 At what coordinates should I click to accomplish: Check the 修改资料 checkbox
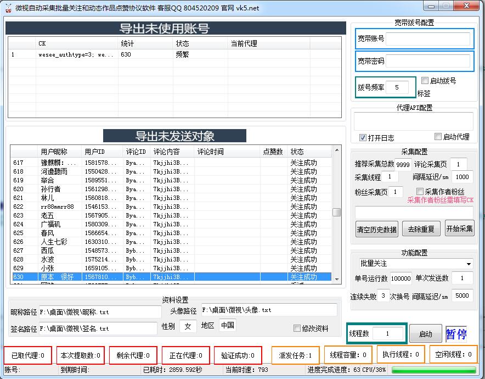click(297, 328)
